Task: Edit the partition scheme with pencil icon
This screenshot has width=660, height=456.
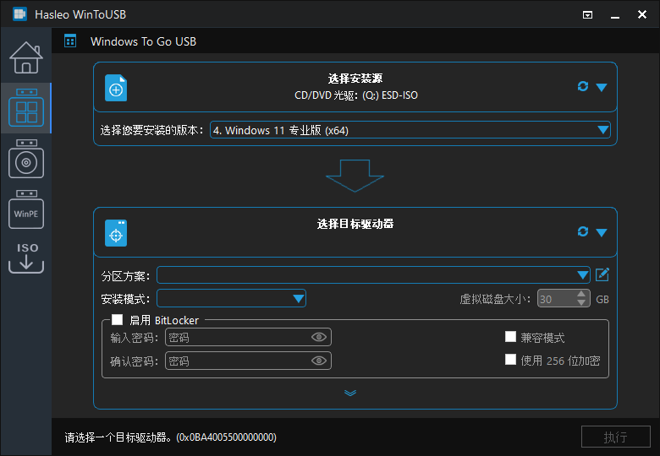Action: click(602, 274)
